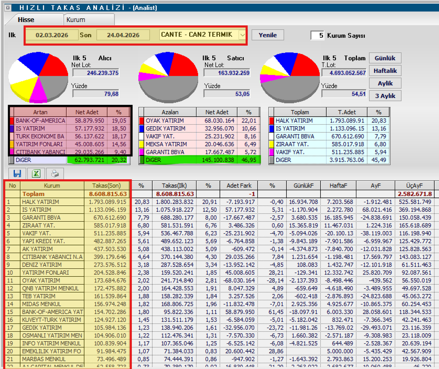Click the window system icon in title bar

(x=8, y=8)
